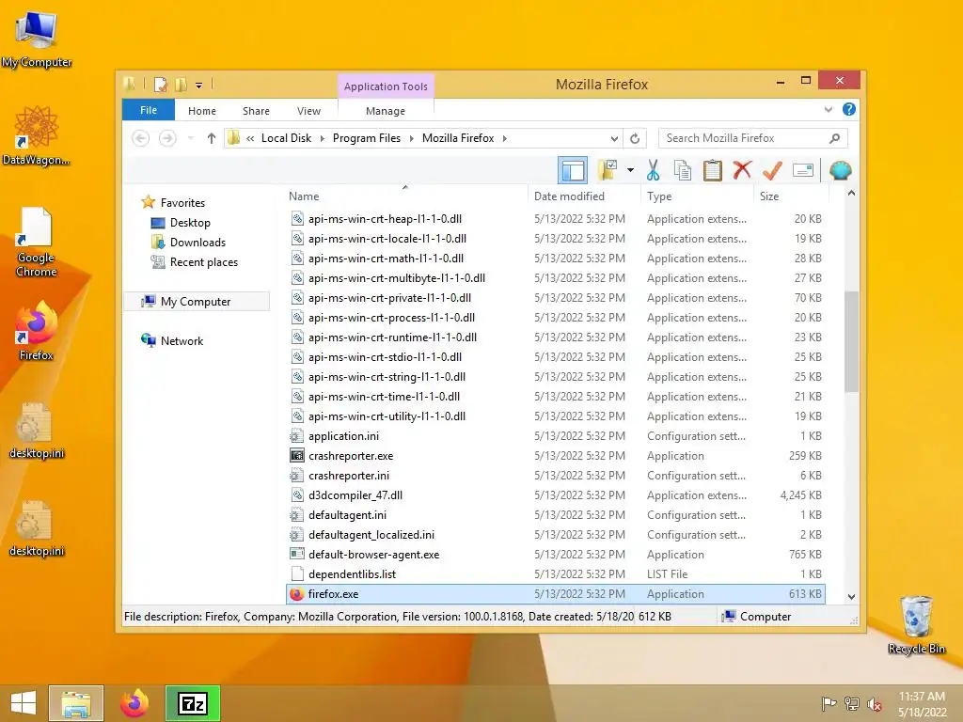Toggle the preview pane layout button
963x722 pixels.
coord(573,171)
